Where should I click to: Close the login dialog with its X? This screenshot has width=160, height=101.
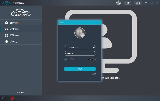tap(99, 22)
